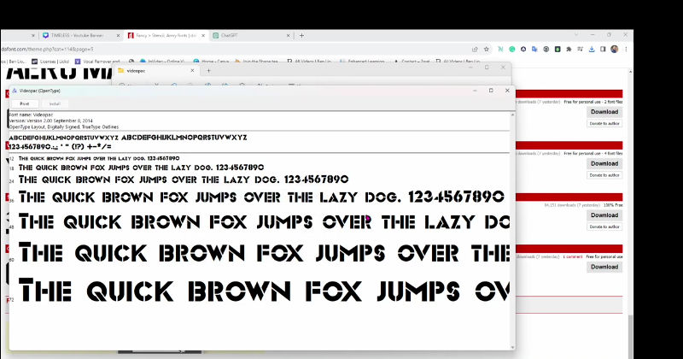683x359 pixels.
Task: Open the Google Translate extension
Action: coord(534,50)
